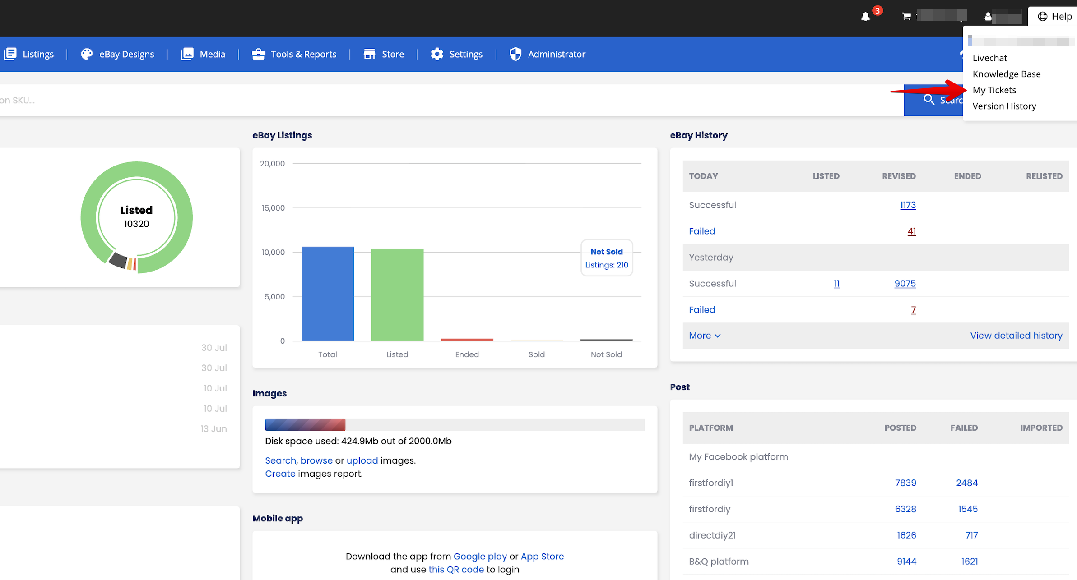This screenshot has height=580, width=1077.
Task: Click the Google play download link
Action: (480, 557)
